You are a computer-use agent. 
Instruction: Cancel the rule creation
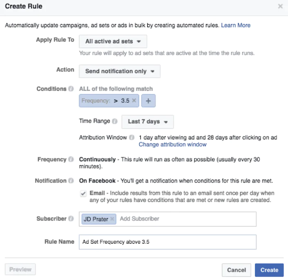tap(237, 270)
